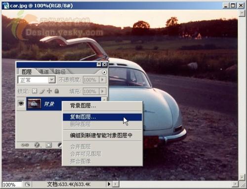The width and height of the screenshot is (247, 189).
Task: Click the disabled 合并图层 menu entry
Action: pyautogui.click(x=102, y=146)
